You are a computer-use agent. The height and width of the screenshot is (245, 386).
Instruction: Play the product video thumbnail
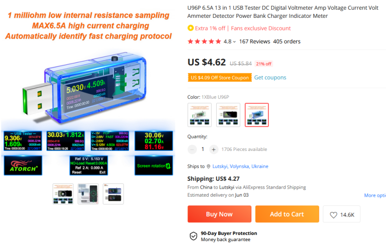[x=63, y=193]
